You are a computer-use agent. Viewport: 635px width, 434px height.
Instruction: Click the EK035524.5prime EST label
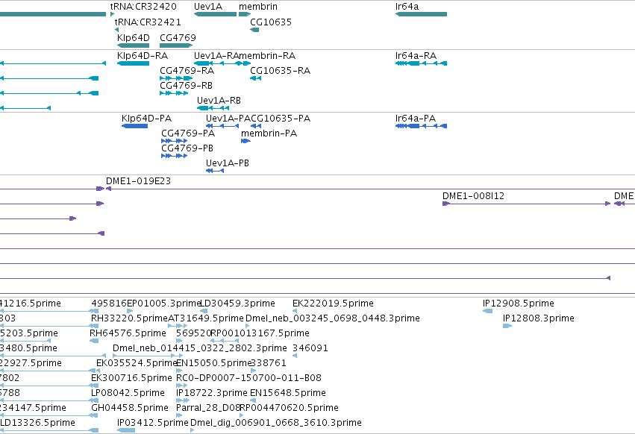[x=137, y=364]
